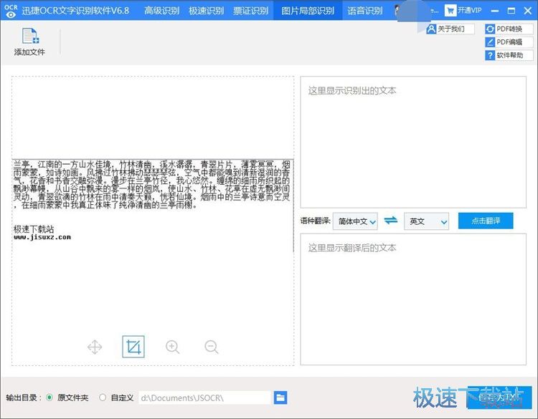Open 关于我们 about us

point(450,29)
